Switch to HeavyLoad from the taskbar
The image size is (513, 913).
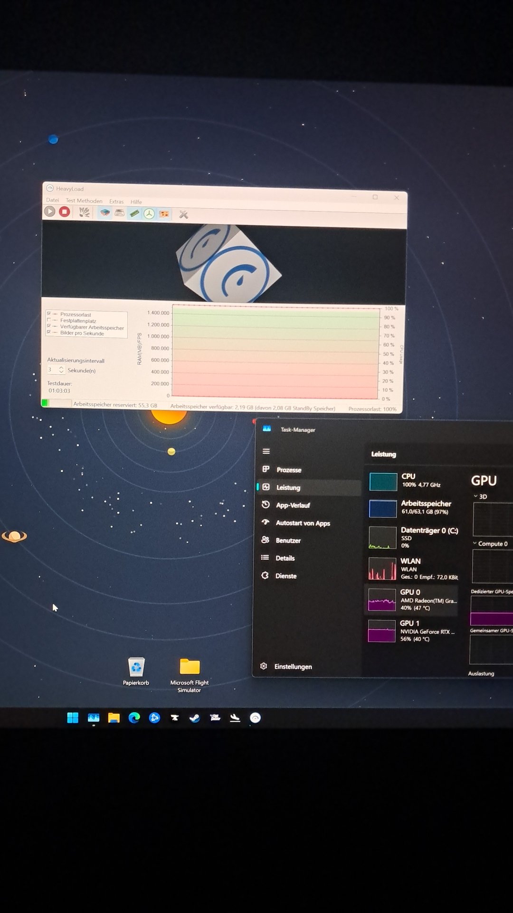click(x=256, y=718)
